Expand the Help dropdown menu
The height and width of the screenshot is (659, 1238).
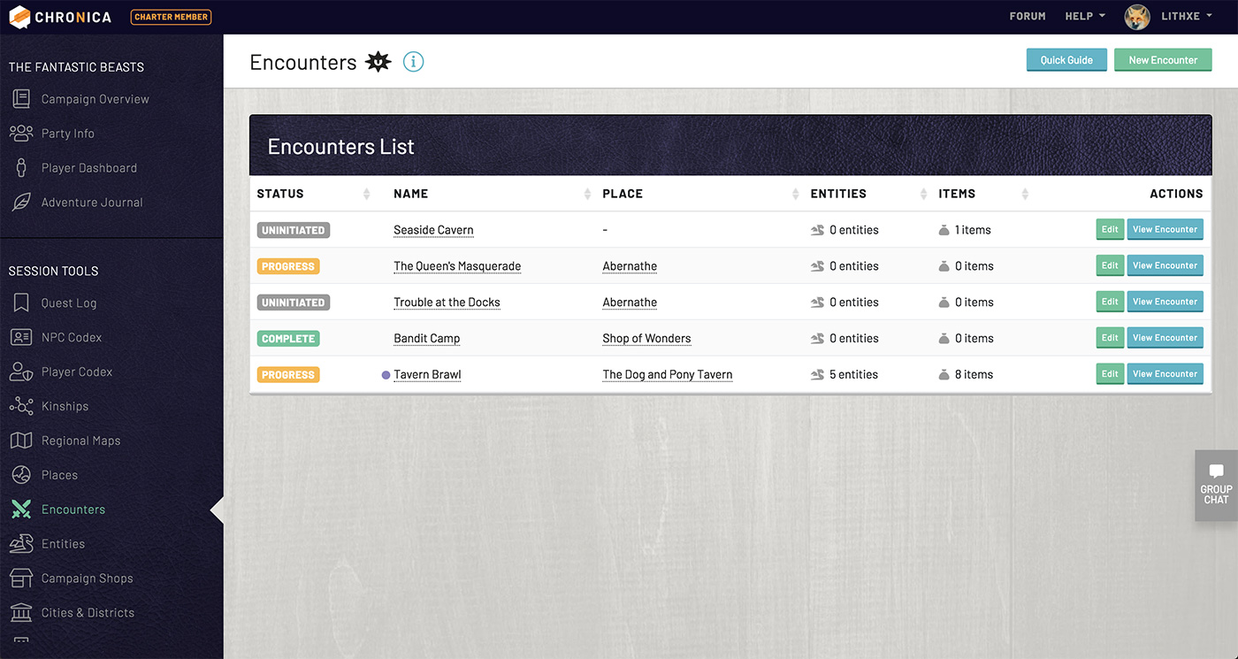(1085, 17)
